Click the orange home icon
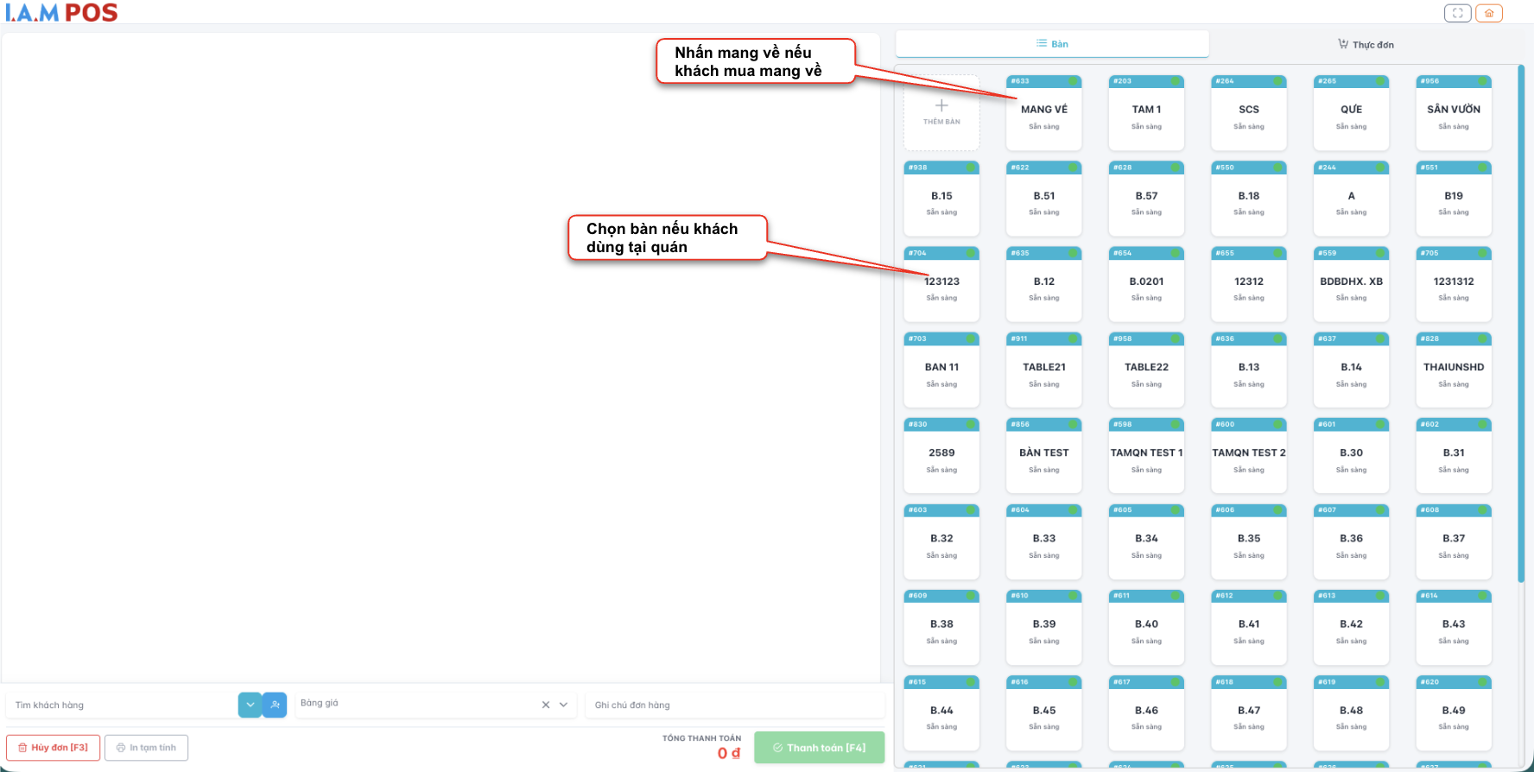The width and height of the screenshot is (1534, 772). coord(1489,13)
